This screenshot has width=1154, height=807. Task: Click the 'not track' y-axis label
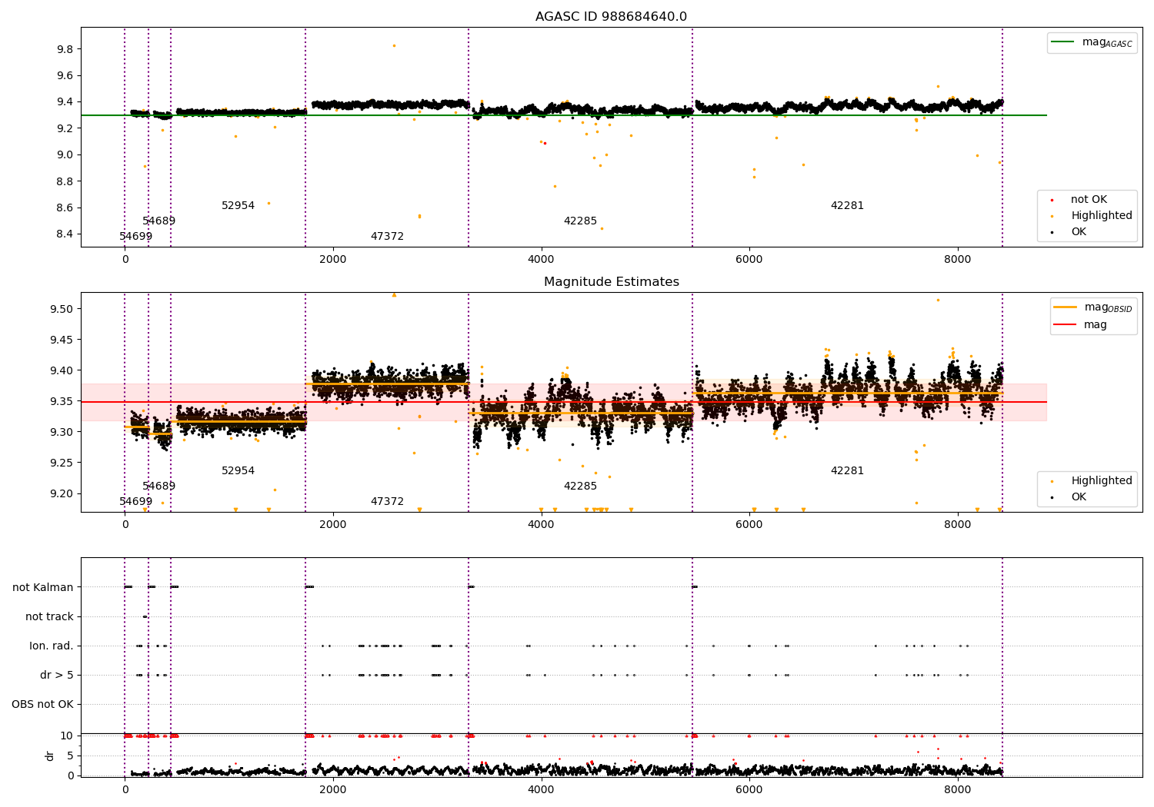pyautogui.click(x=49, y=617)
